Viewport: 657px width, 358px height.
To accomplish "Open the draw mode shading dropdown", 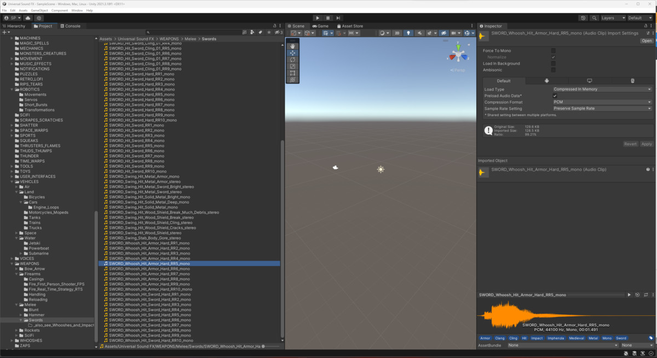I will click(x=384, y=33).
